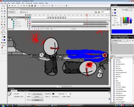The width and height of the screenshot is (134, 107).
Task: Expand the Actions panel
Action: click(10, 89)
